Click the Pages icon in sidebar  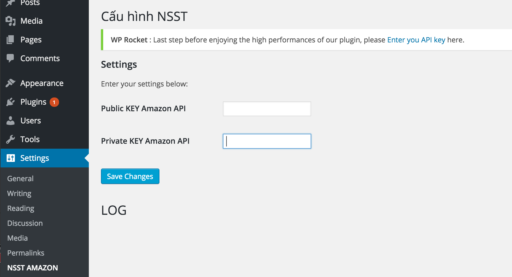click(10, 40)
